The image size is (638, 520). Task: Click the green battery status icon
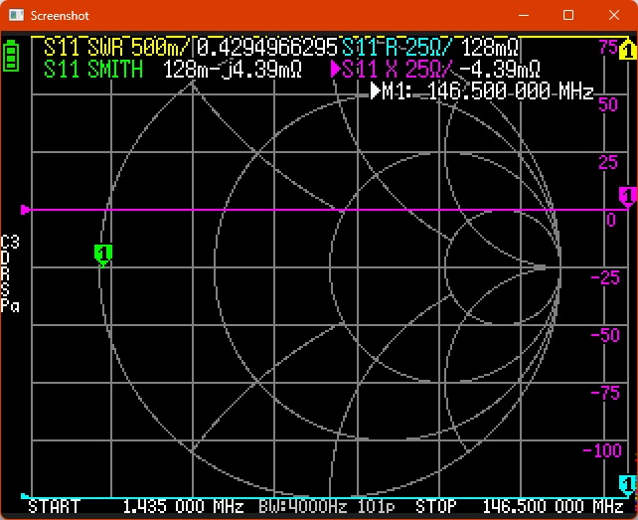[11, 56]
